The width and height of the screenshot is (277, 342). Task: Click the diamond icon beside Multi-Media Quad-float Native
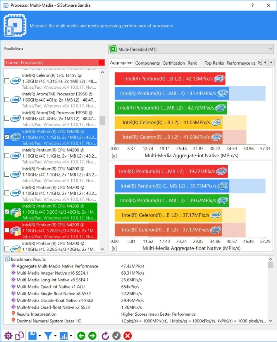point(13,307)
